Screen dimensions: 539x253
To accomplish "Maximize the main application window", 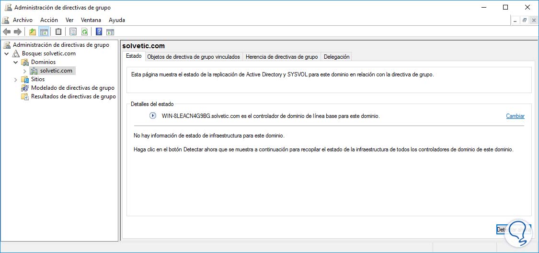I will click(x=505, y=7).
